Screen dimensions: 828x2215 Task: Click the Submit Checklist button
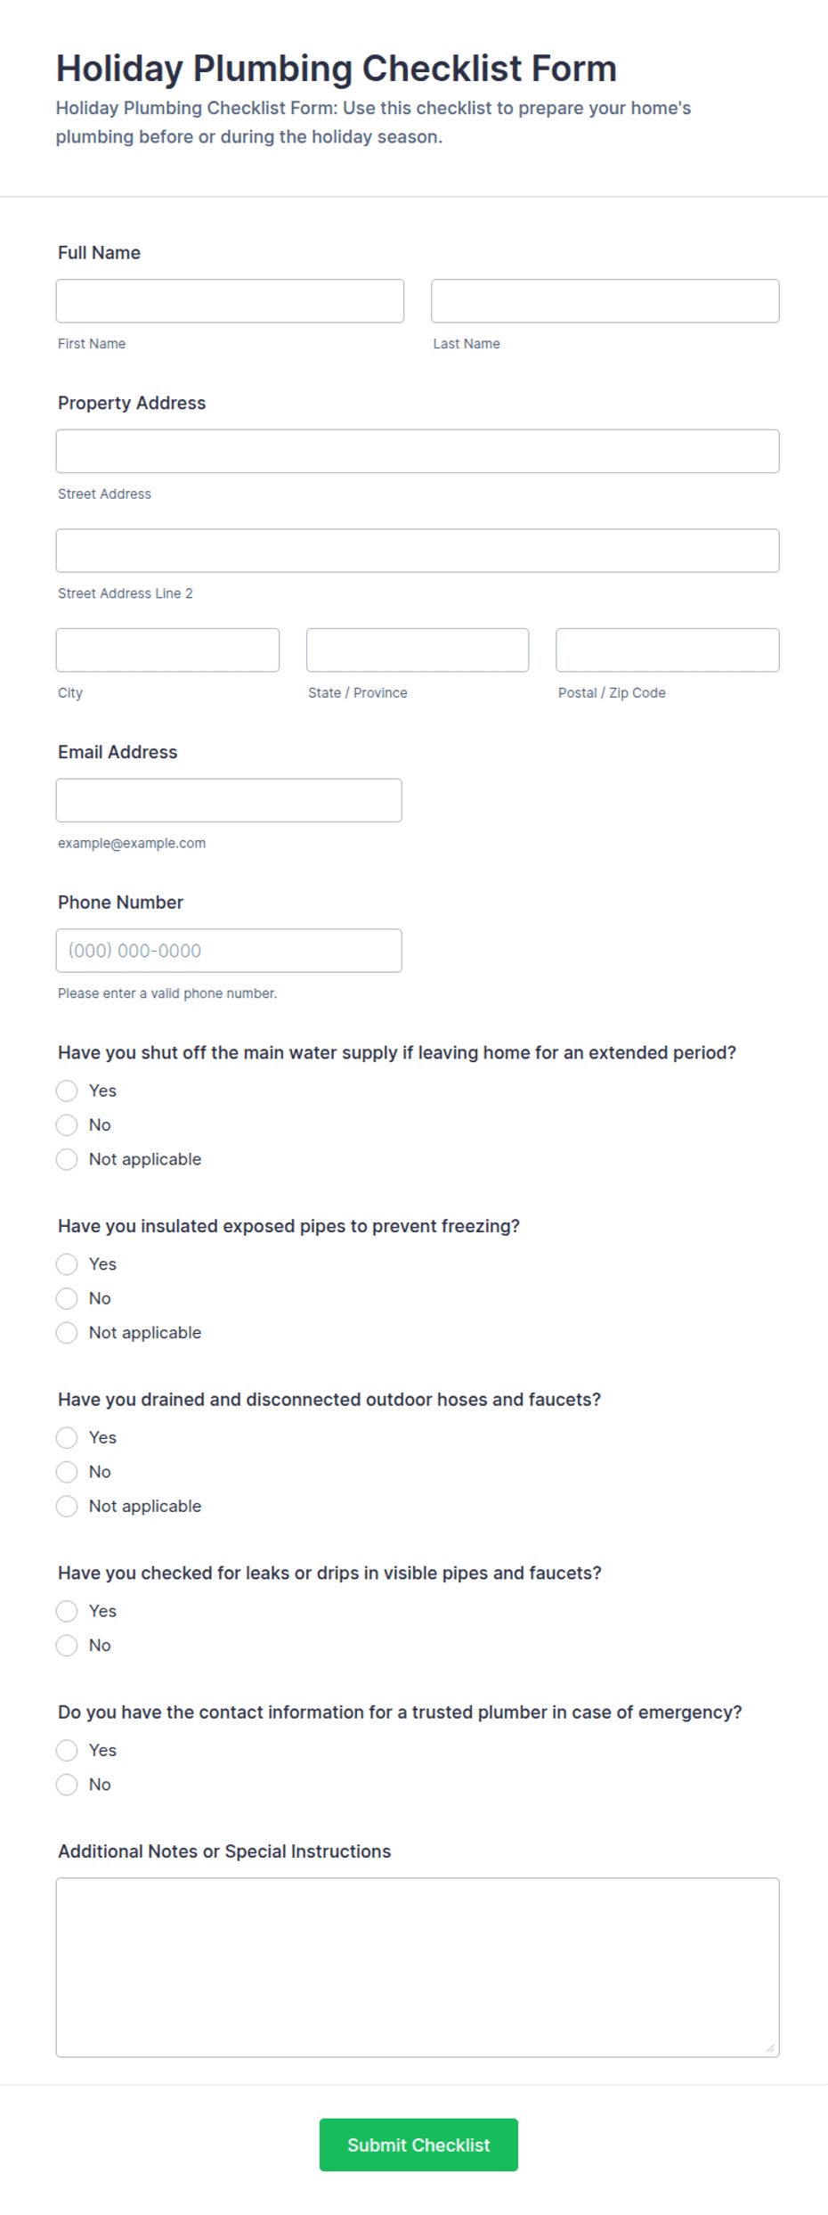tap(418, 2145)
